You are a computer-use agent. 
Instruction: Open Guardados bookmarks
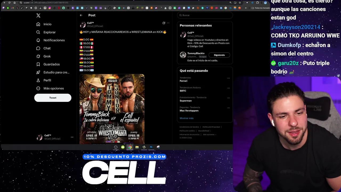[x=48, y=64]
